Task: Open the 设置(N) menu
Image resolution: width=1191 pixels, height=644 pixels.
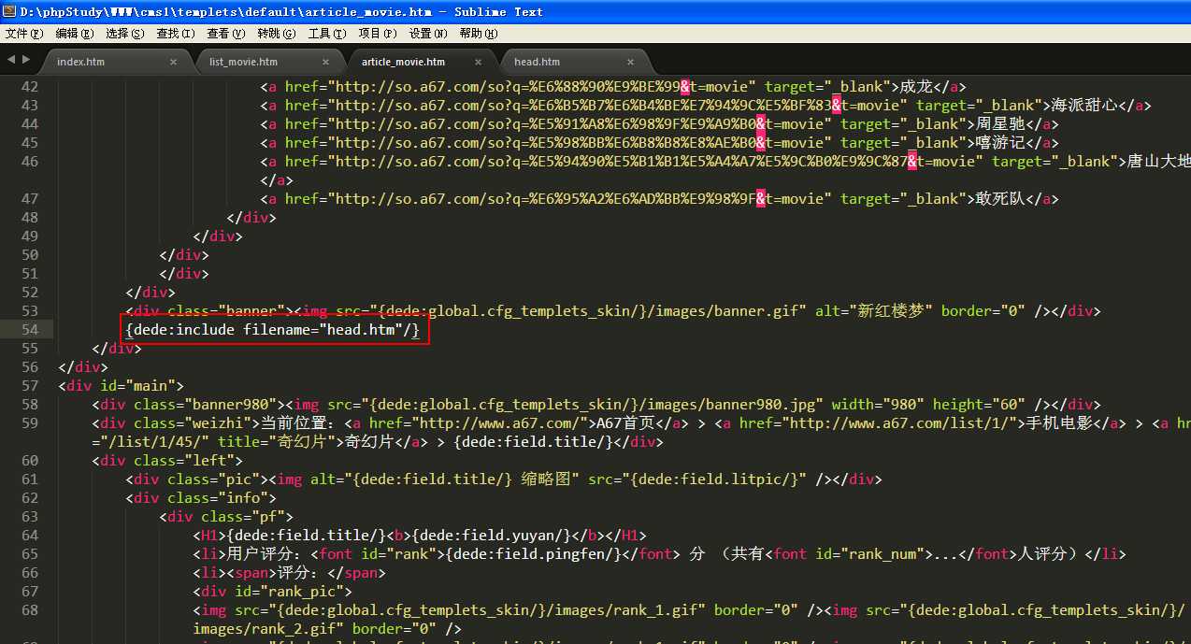Action: [x=428, y=34]
